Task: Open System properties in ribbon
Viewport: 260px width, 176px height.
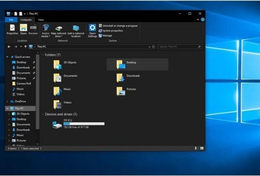Action: pos(111,31)
